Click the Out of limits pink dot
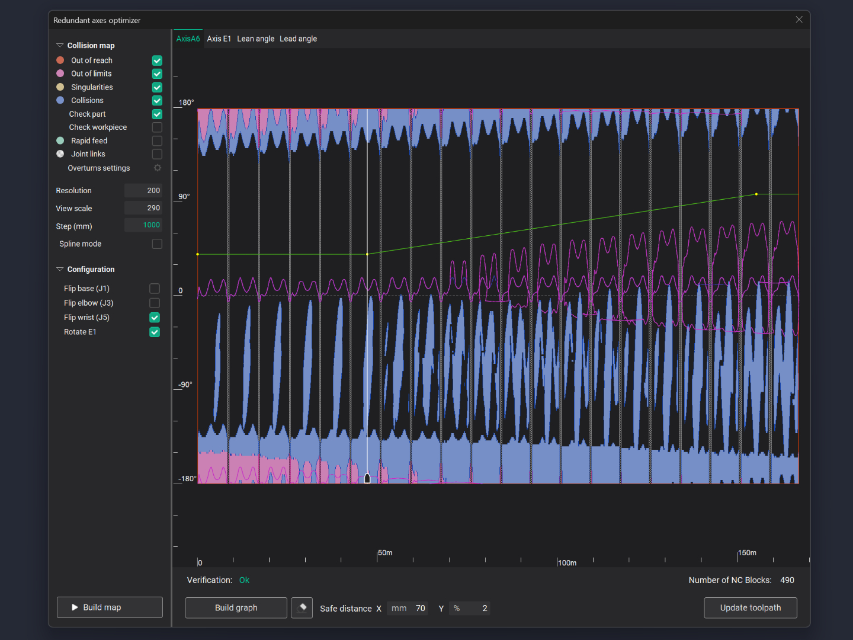Viewport: 853px width, 640px height. coord(60,73)
